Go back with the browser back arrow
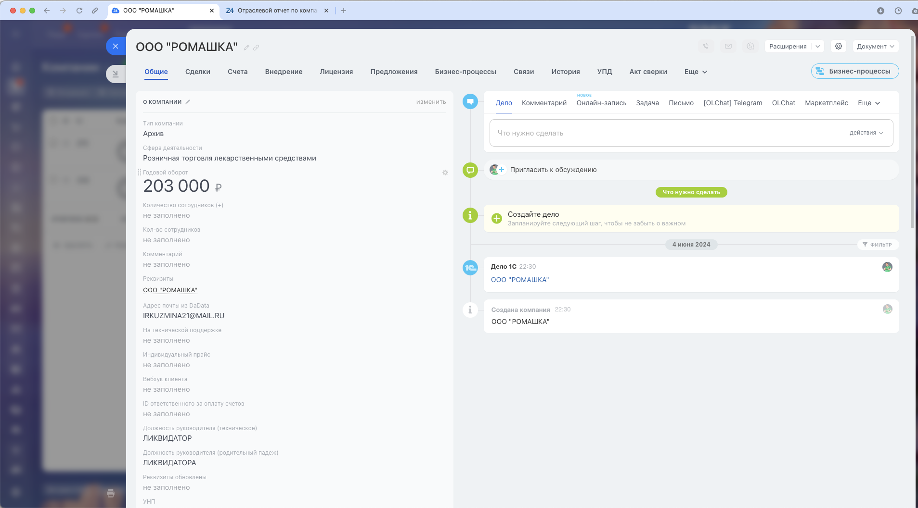This screenshot has height=508, width=918. coord(47,10)
